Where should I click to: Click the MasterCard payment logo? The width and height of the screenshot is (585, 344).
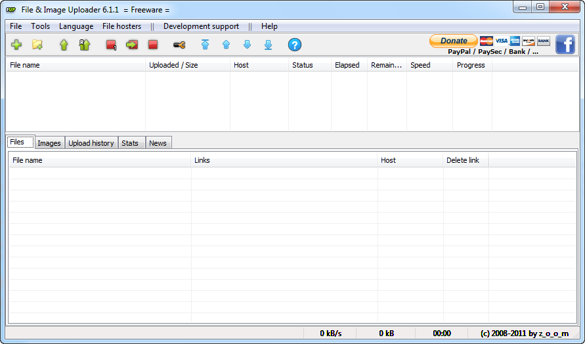coord(486,41)
